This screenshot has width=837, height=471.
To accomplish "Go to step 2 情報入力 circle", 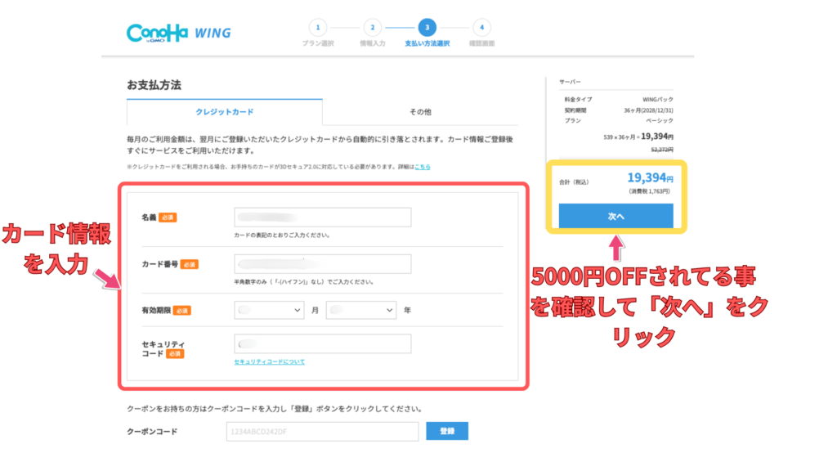I will (x=372, y=26).
